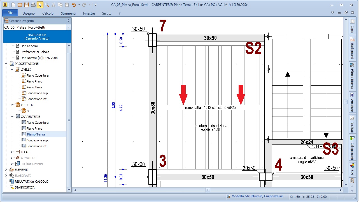Click the New document icon
This screenshot has width=359, height=202.
(13, 5)
